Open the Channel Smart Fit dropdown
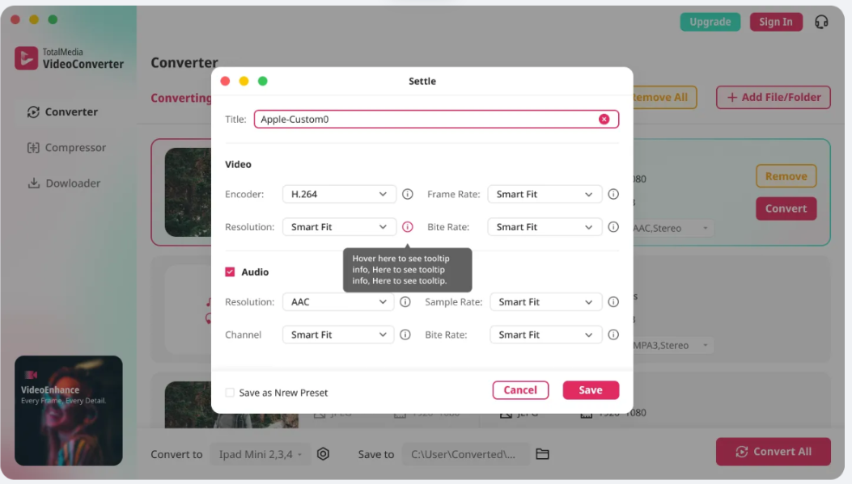This screenshot has width=852, height=484. coord(338,335)
